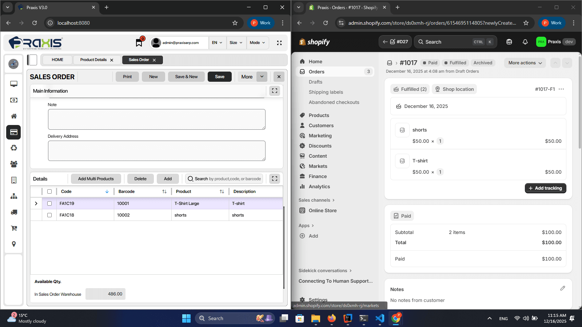Open the recycle arrows icon in Praxis sidebar
The width and height of the screenshot is (582, 327).
tap(14, 148)
